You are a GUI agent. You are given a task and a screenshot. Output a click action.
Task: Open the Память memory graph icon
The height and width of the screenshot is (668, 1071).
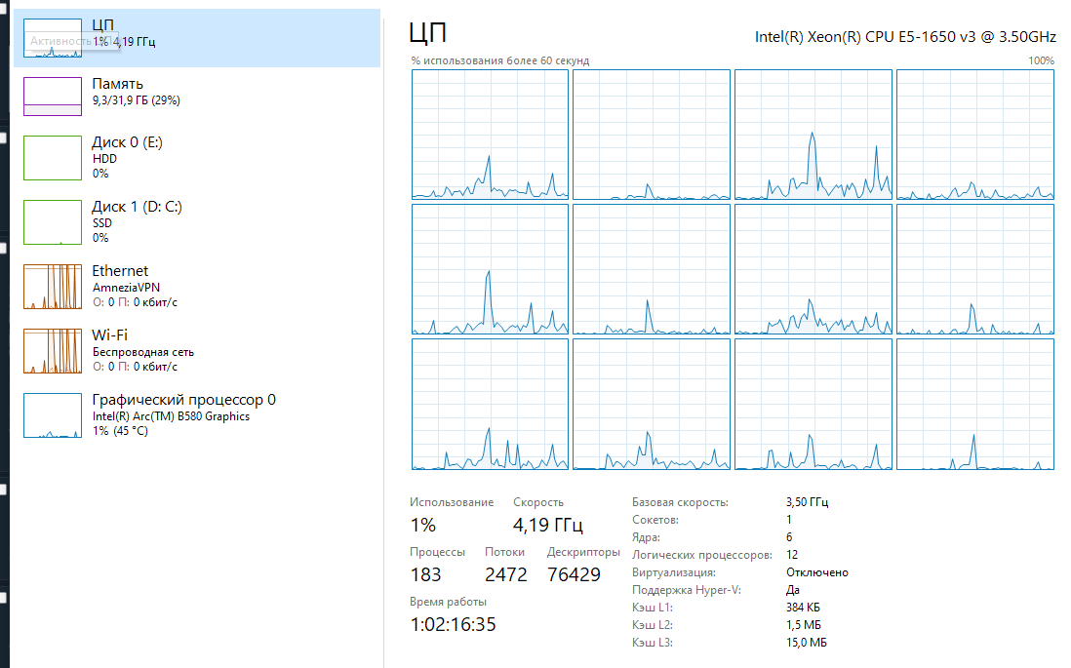53,97
